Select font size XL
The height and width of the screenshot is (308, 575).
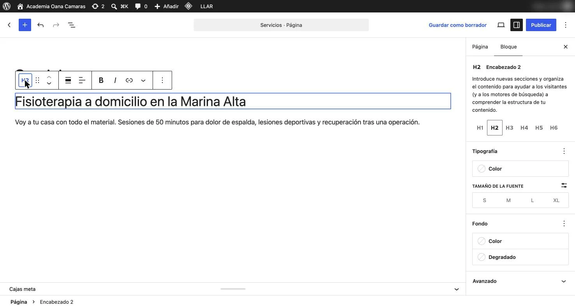point(556,200)
